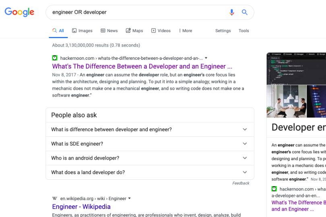Image resolution: width=326 pixels, height=217 pixels.
Task: Switch to the News tab
Action: (109, 30)
